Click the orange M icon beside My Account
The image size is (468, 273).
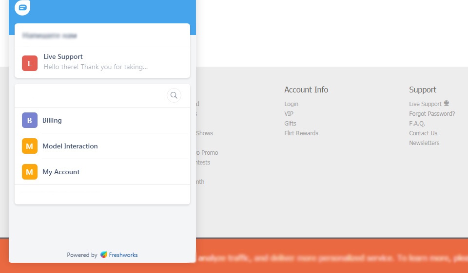(x=30, y=172)
